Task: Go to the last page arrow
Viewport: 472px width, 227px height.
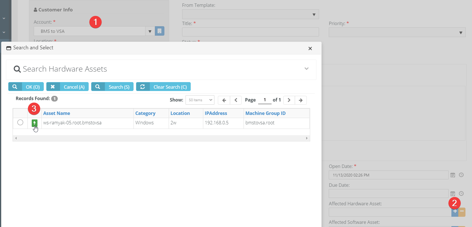Action: coord(301,100)
